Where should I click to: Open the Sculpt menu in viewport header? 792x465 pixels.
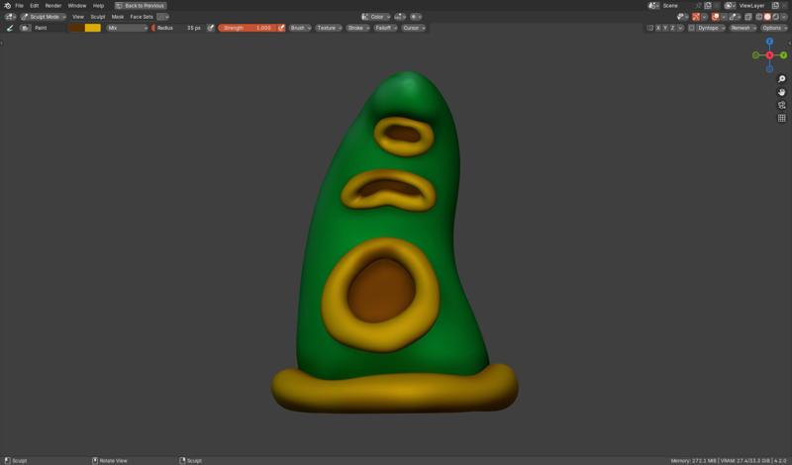pos(97,17)
